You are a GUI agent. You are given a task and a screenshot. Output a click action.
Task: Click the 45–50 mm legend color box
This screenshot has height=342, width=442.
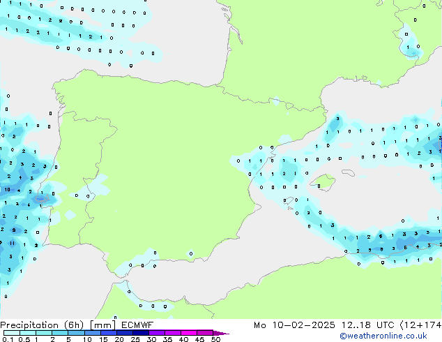tap(205, 333)
